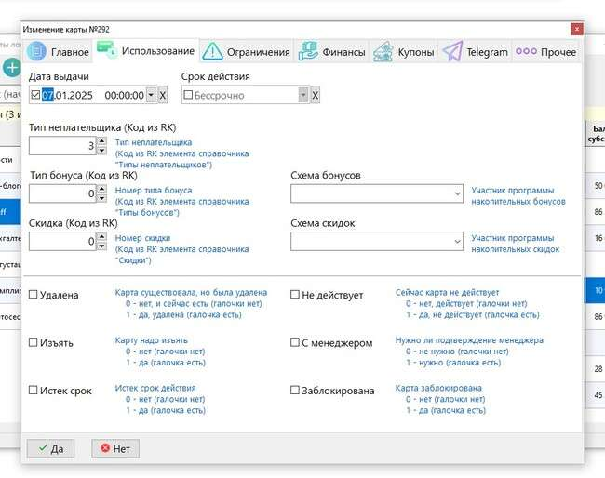This screenshot has height=478, width=605.
Task: Clear Срок действия with X button
Action: tap(315, 95)
